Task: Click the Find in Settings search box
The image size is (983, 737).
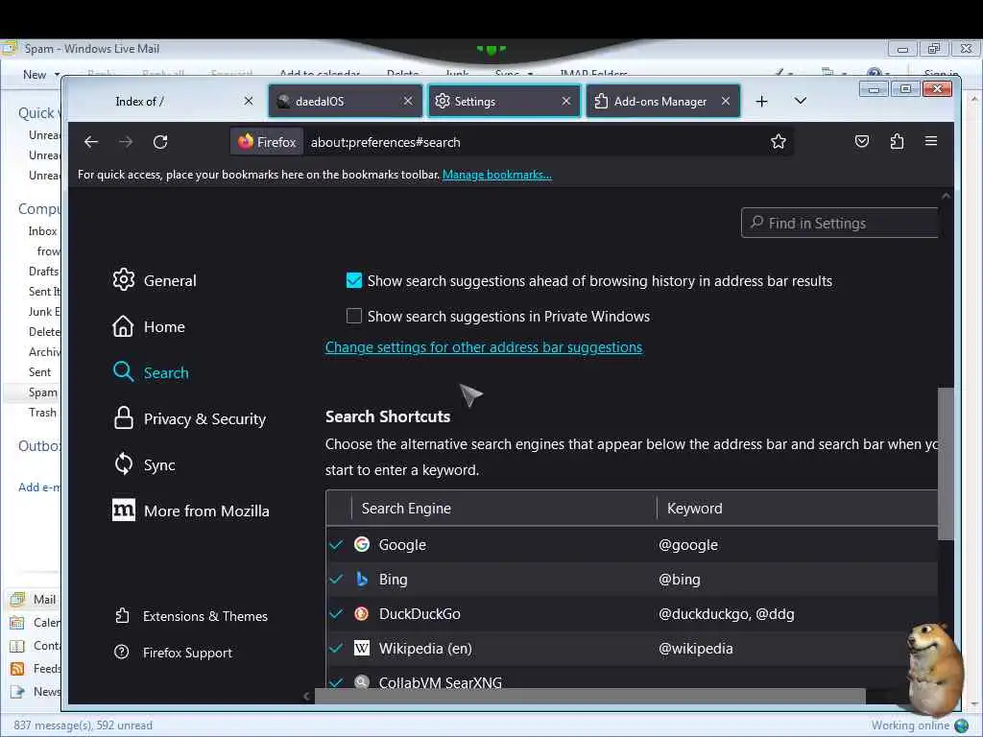Action: point(839,223)
